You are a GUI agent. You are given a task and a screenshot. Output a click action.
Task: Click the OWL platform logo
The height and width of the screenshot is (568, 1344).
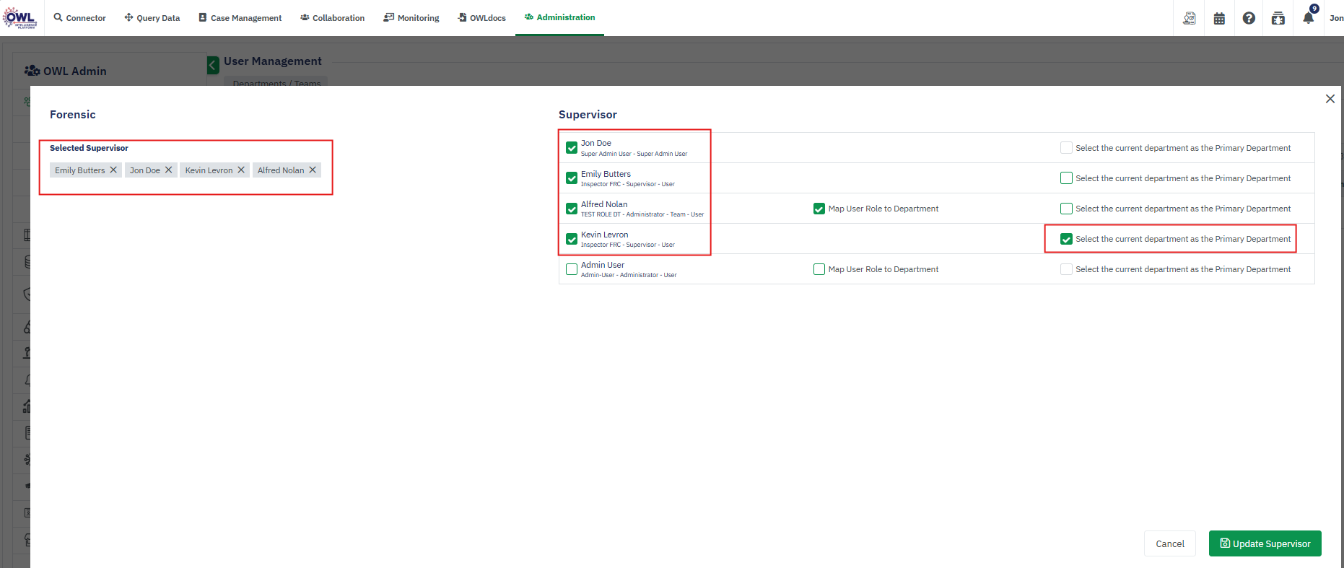[x=19, y=18]
